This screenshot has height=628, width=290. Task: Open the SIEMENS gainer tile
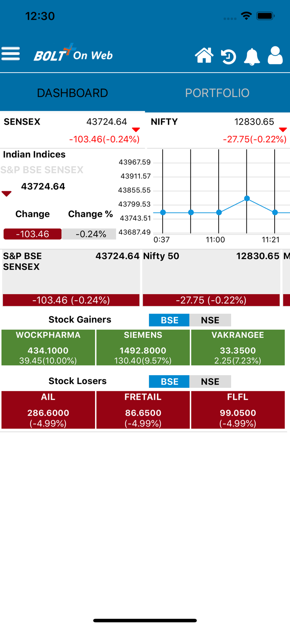[x=143, y=347]
